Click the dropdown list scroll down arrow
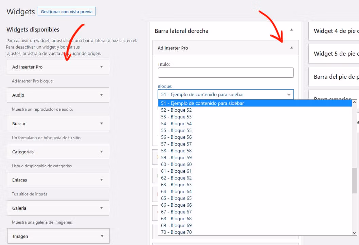 pos(355,233)
